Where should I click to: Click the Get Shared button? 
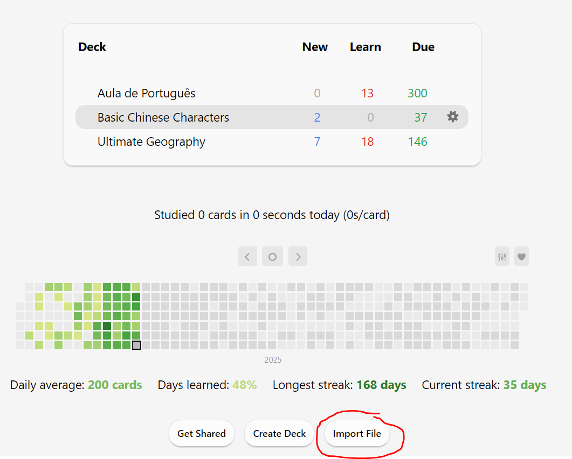202,433
